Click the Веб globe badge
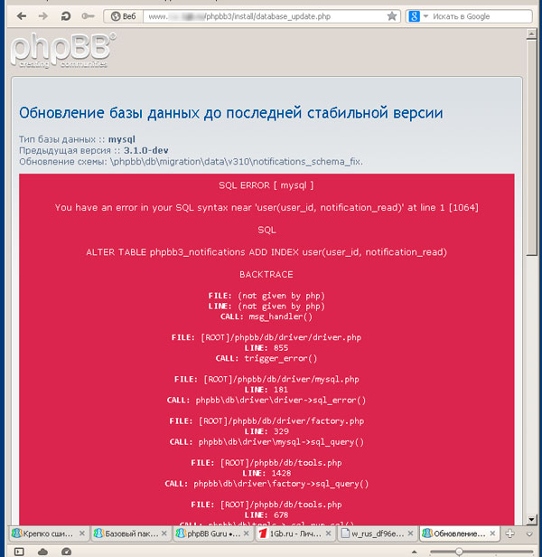Viewport: 542px width, 557px height. [x=123, y=16]
